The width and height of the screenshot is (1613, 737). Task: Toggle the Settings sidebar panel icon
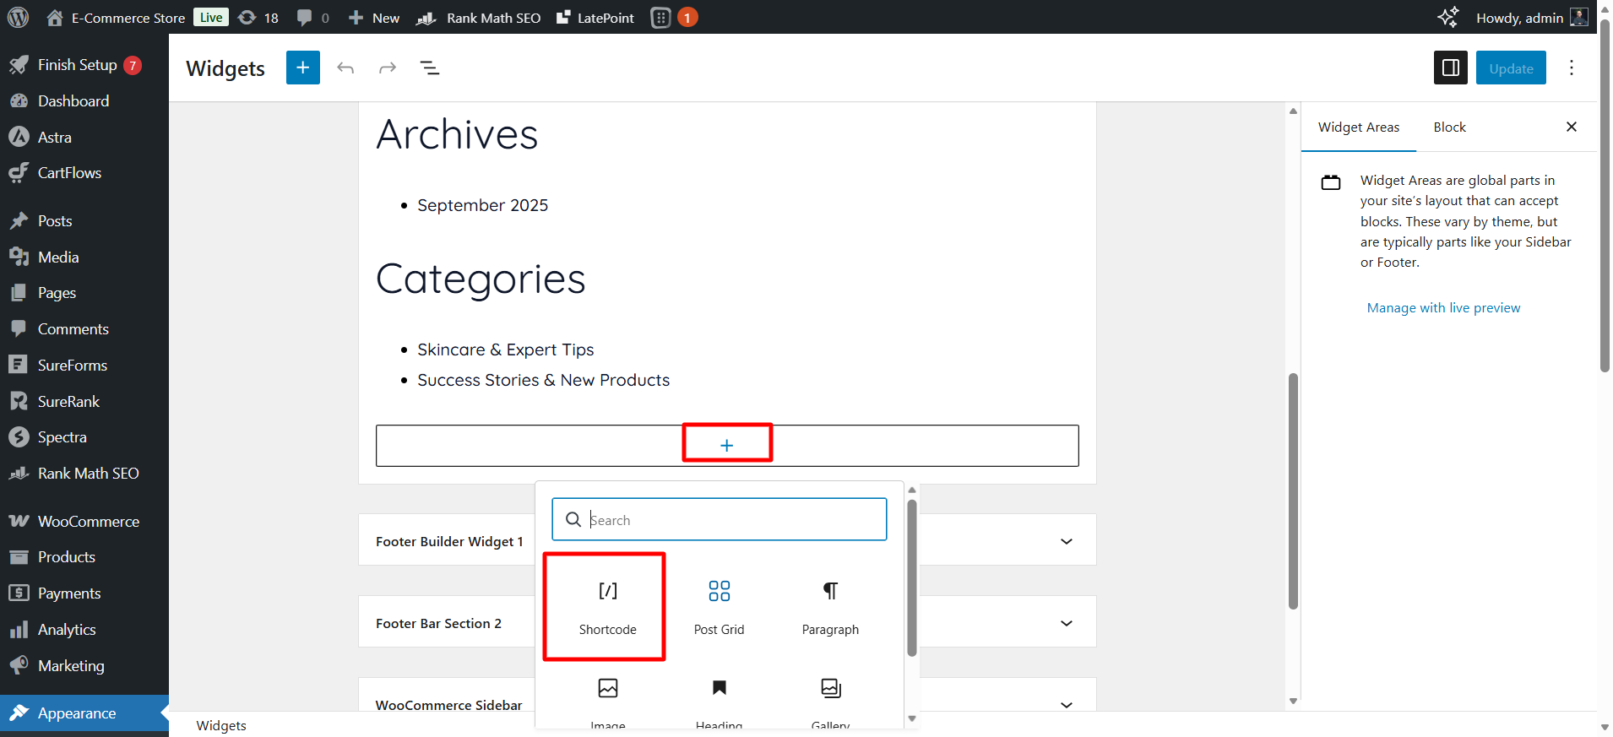[x=1451, y=68]
